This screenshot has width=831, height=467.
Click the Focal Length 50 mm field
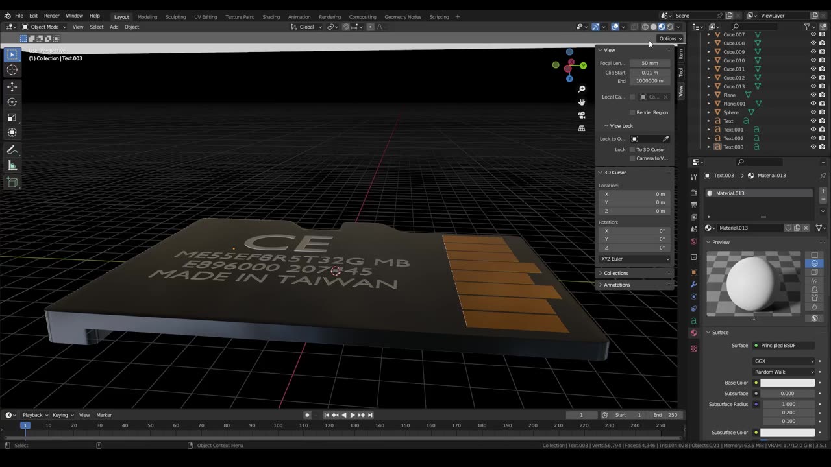point(649,63)
